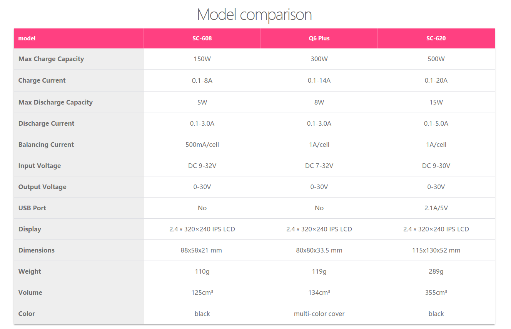This screenshot has width=511, height=329.
Task: Click the "Model comparison" page heading
Action: 254,15
